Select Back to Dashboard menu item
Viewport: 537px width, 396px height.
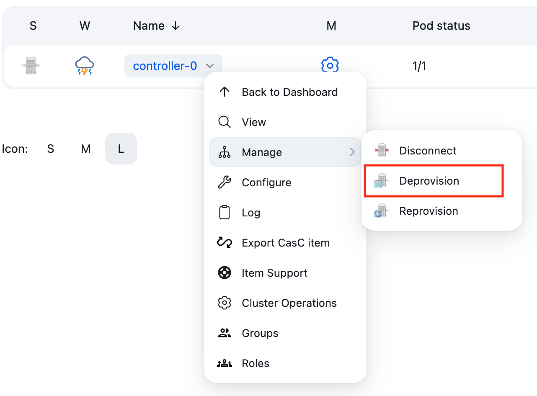pos(285,92)
